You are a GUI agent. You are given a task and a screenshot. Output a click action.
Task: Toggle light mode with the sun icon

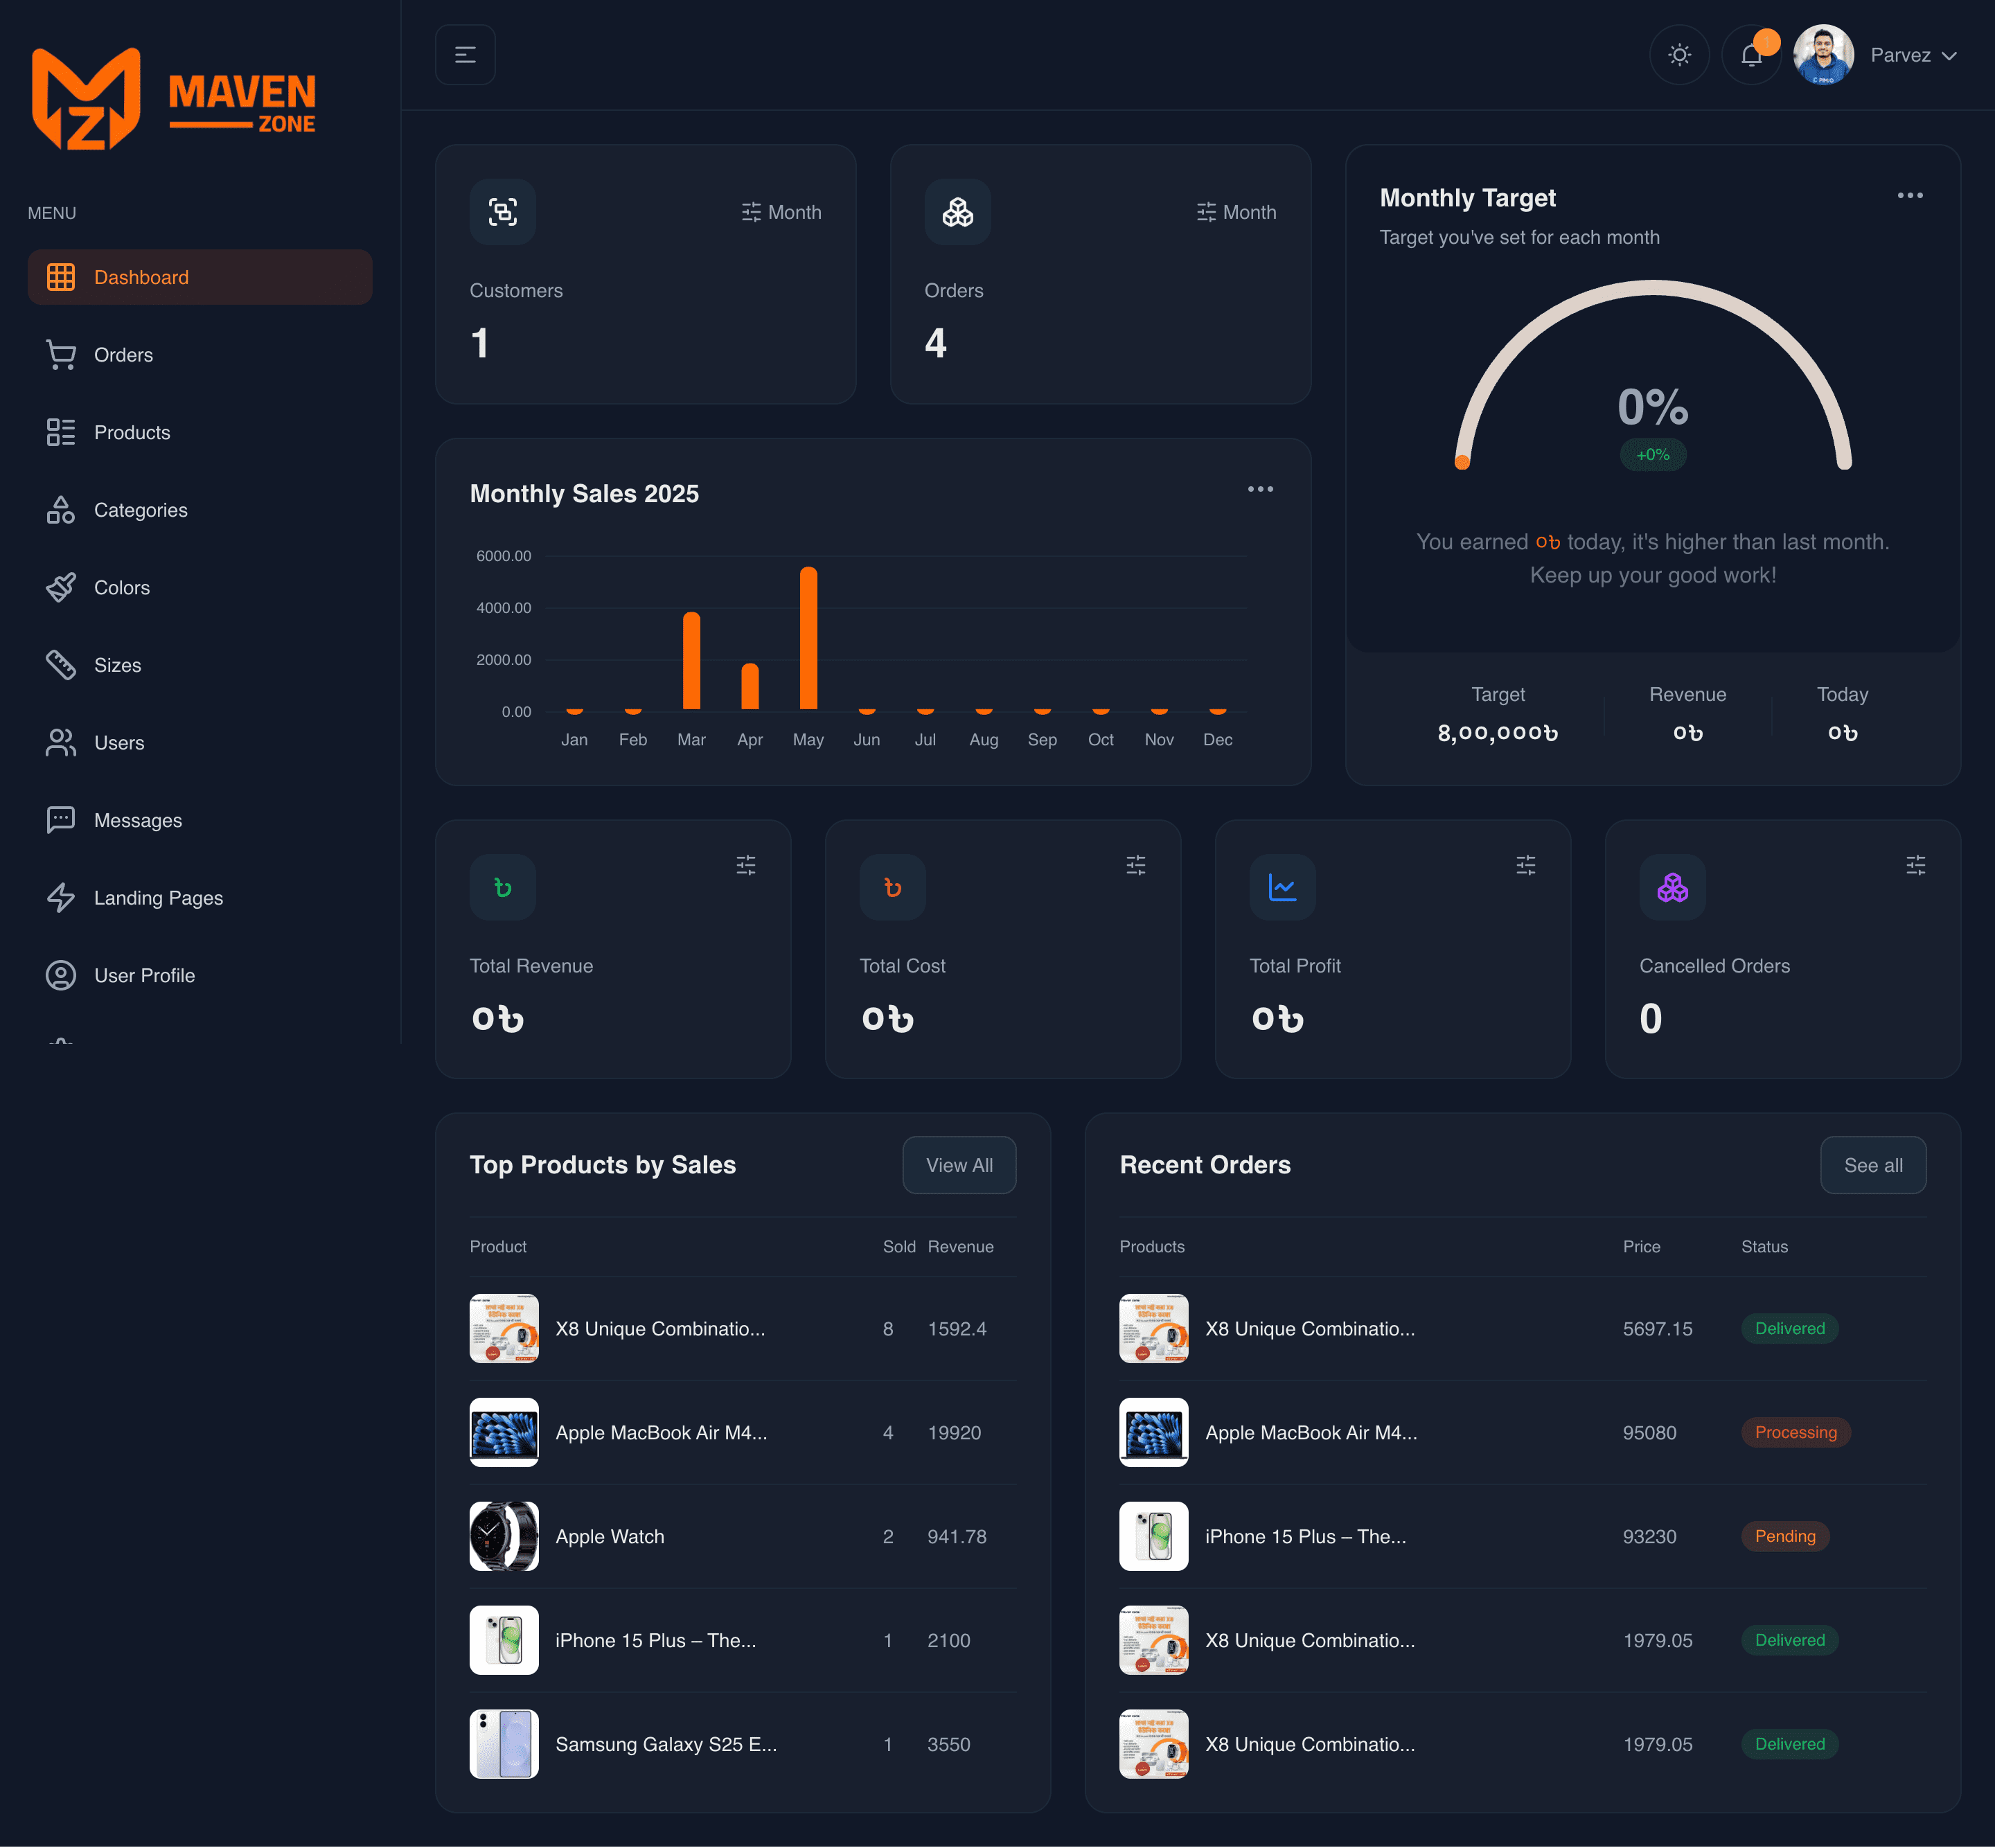(1679, 55)
